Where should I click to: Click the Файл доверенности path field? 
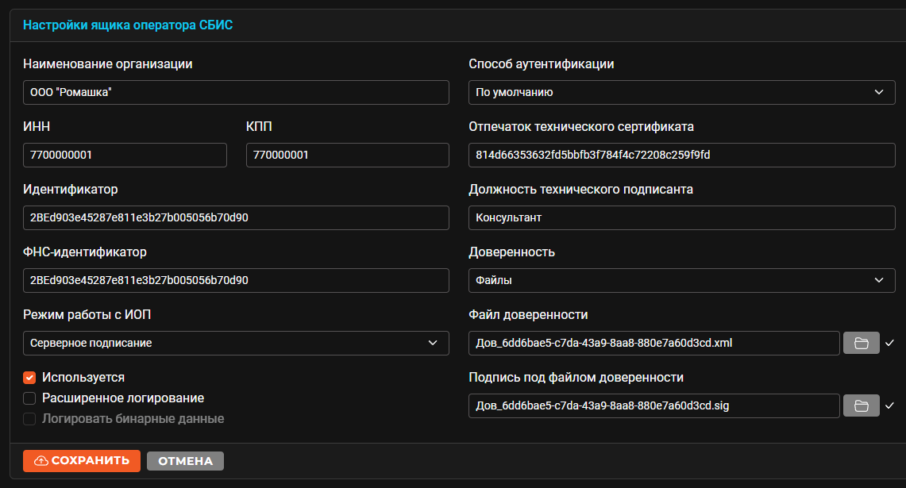654,343
